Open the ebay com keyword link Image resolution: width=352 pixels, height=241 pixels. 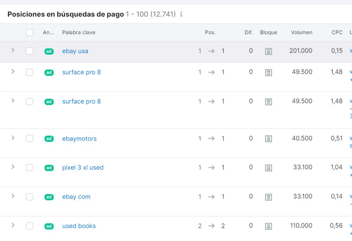76,197
